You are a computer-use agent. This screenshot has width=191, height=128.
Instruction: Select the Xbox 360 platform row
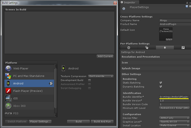pyautogui.click(x=29, y=106)
